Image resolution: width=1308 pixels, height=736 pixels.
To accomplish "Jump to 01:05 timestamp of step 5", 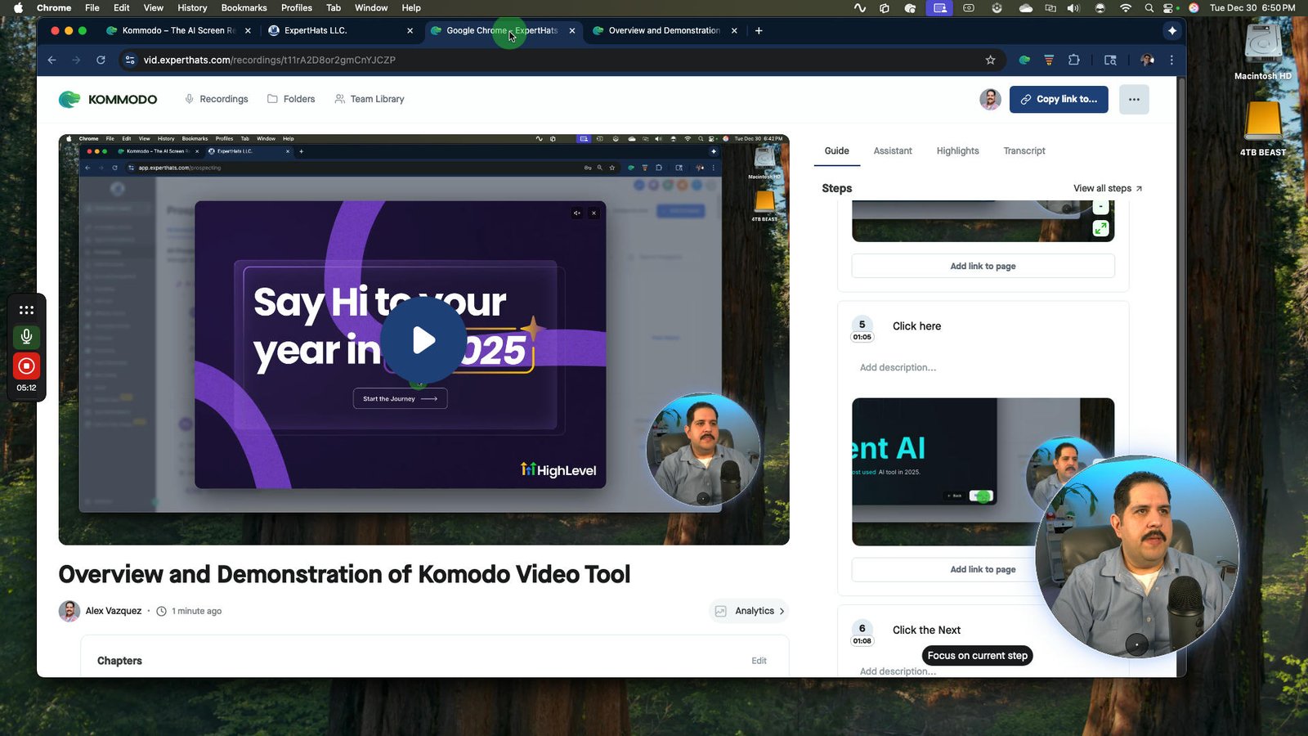I will point(862,337).
